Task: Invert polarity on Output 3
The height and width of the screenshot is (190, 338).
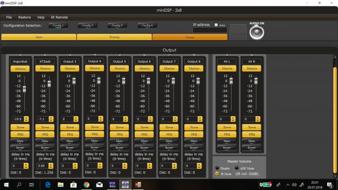Action: point(69,148)
